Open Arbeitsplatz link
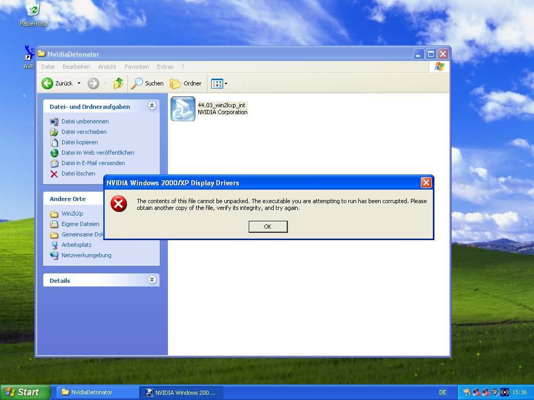The image size is (534, 400). (x=76, y=245)
